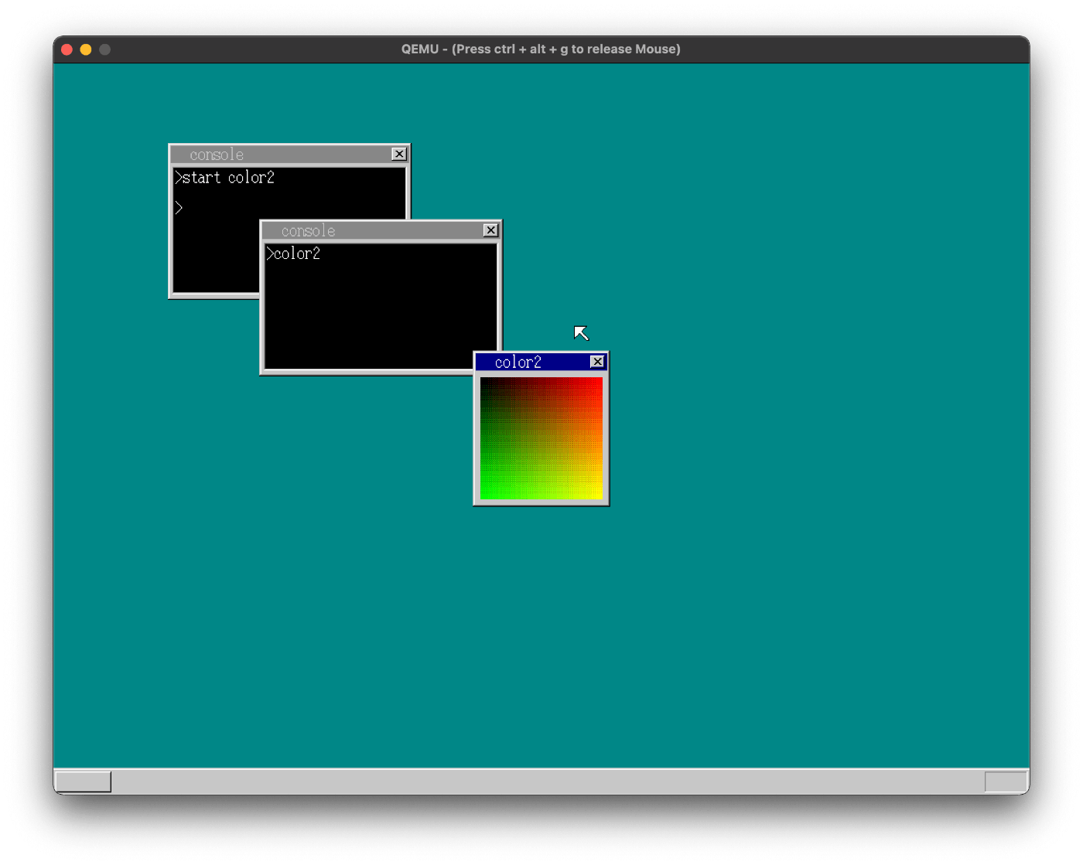1083x865 pixels.
Task: Close the QEMU window with red button
Action: (x=67, y=49)
